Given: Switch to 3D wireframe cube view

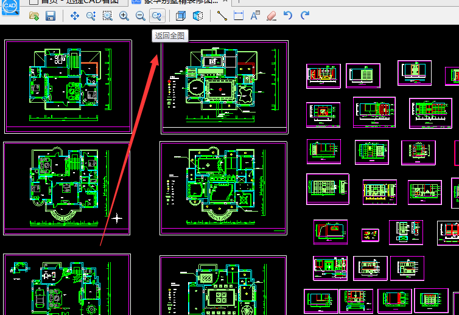Looking at the screenshot, I should [181, 16].
